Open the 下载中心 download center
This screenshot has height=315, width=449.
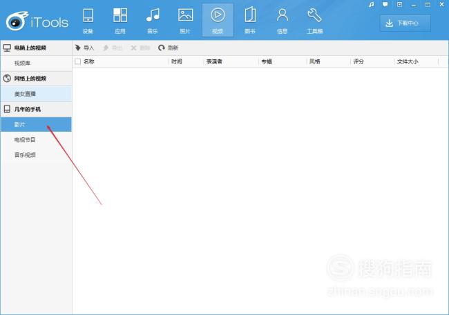coord(405,23)
